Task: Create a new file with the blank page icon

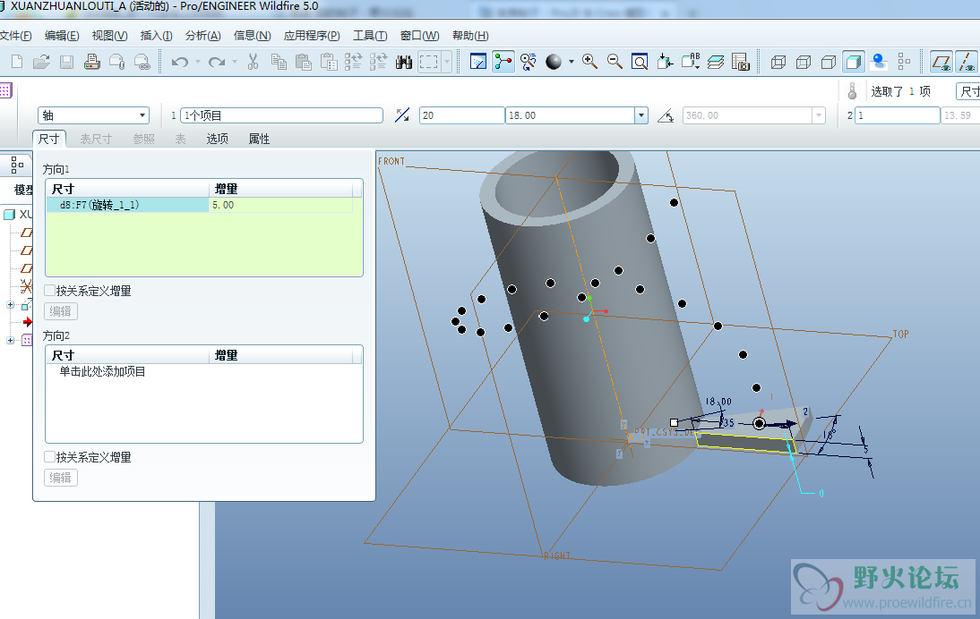Action: tap(17, 62)
